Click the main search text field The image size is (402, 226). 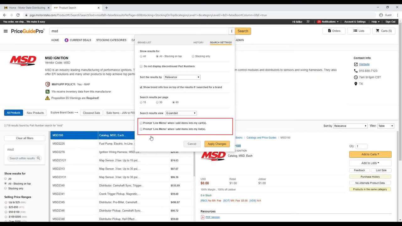click(x=138, y=31)
